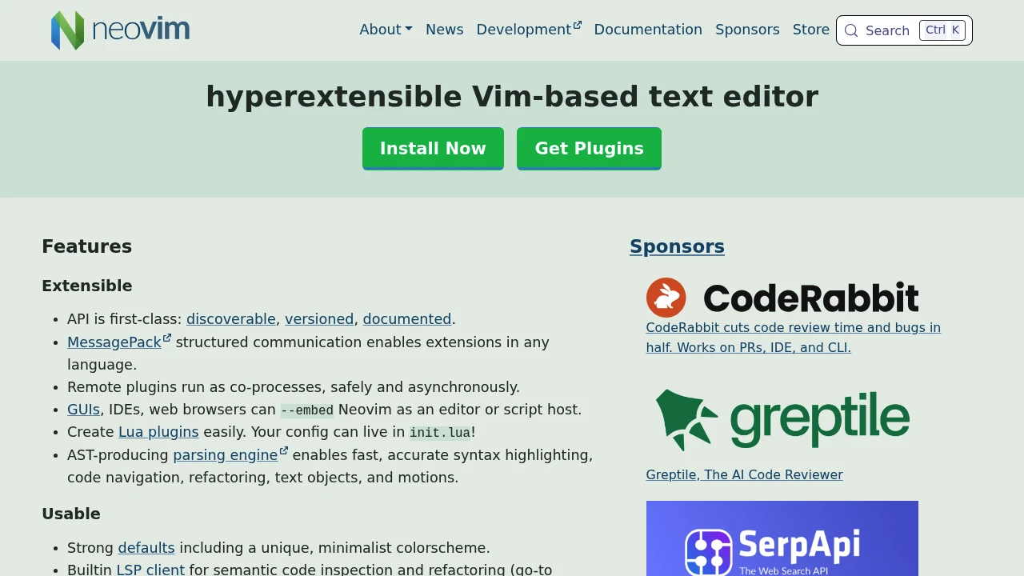Image resolution: width=1024 pixels, height=576 pixels.
Task: Open the Sponsors nav link
Action: [747, 30]
